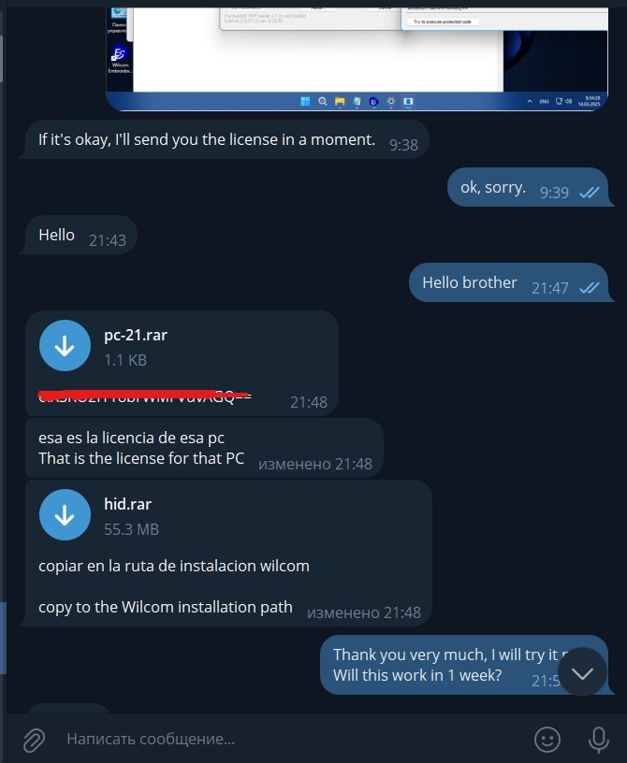Jump to latest messages with down chevron
This screenshot has width=627, height=763.
point(582,672)
